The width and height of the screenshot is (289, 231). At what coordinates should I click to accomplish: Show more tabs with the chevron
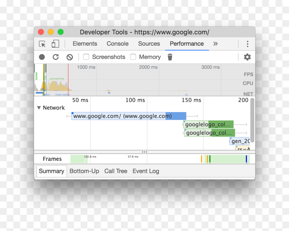[x=215, y=44]
